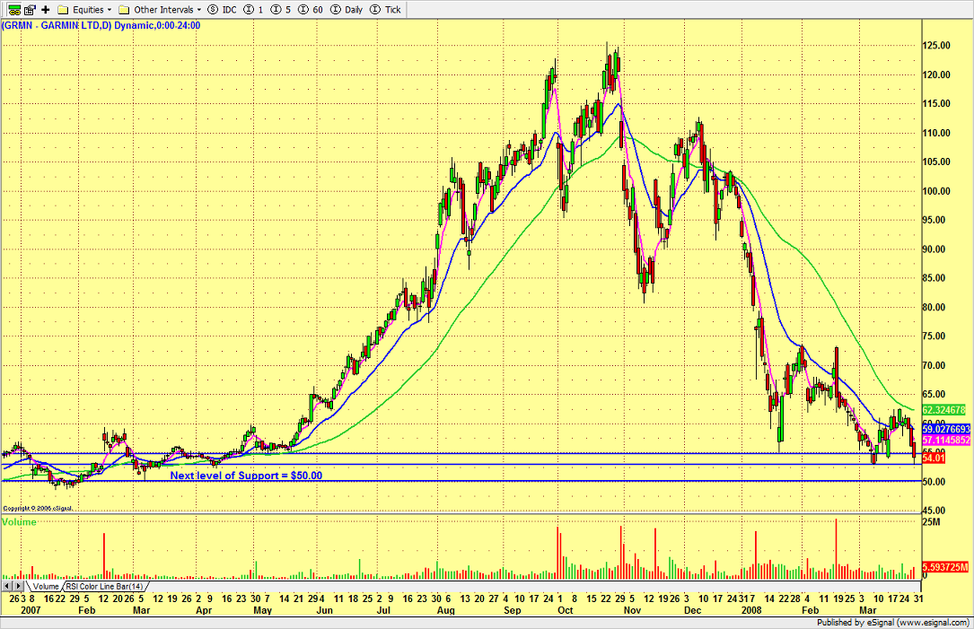Click the 2007 year label on time axis
Viewport: 974px width, 629px height.
pos(31,610)
